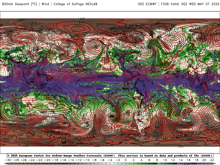Select the '16' legend value
Screen dimensions: 220x165
(x=189, y=160)
